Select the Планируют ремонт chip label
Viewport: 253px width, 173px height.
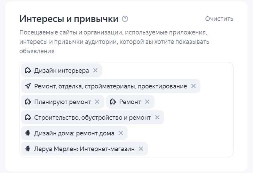62,102
